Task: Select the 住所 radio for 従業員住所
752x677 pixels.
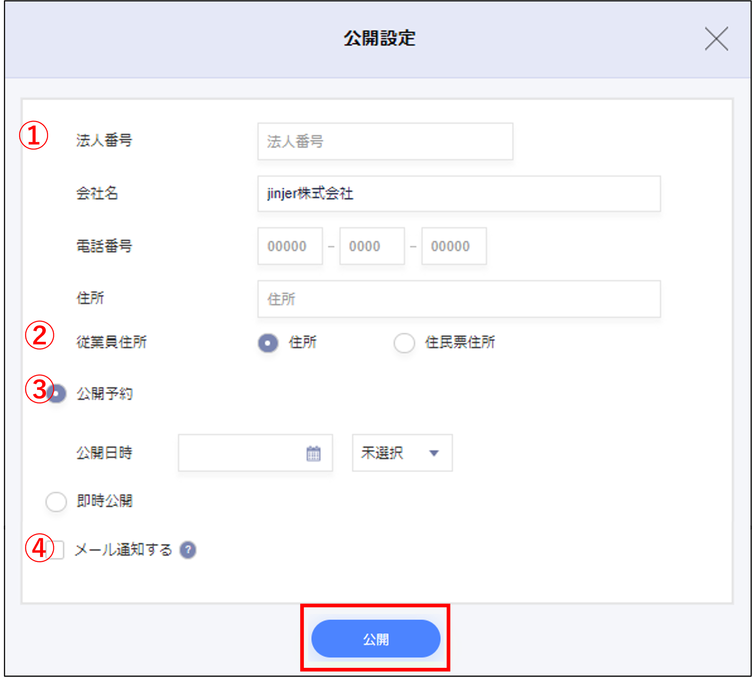Action: [268, 343]
